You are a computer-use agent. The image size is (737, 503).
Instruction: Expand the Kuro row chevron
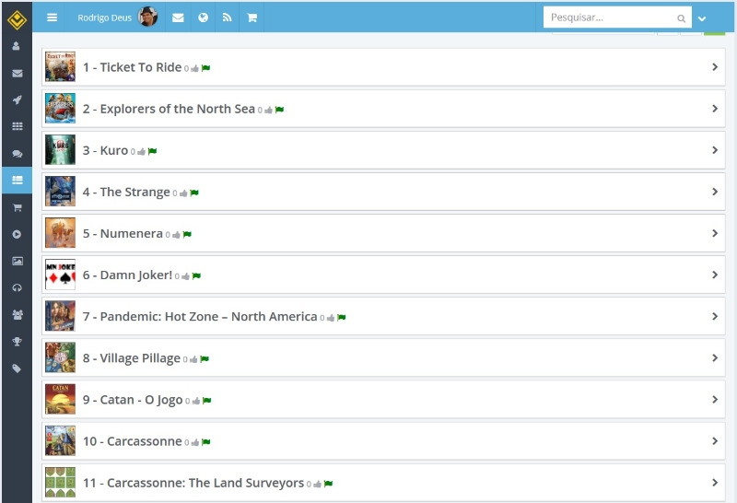pos(715,150)
